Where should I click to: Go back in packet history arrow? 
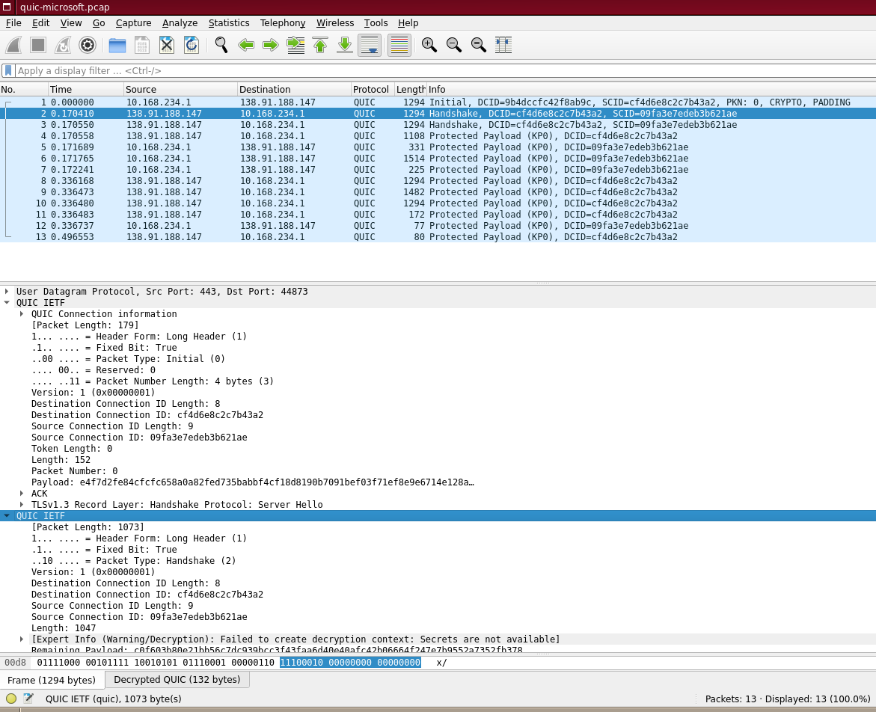pos(246,45)
